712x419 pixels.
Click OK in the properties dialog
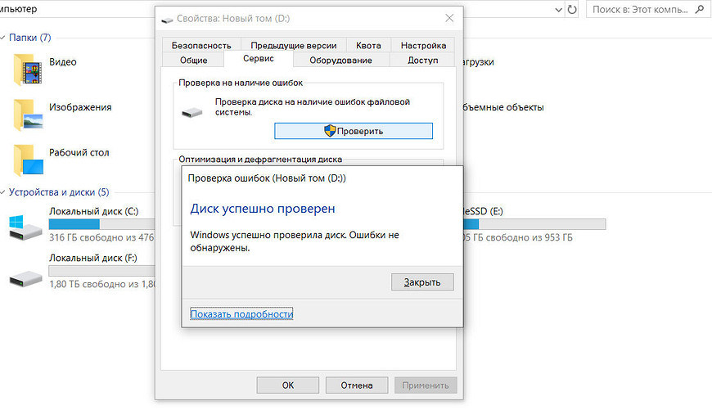(x=287, y=385)
